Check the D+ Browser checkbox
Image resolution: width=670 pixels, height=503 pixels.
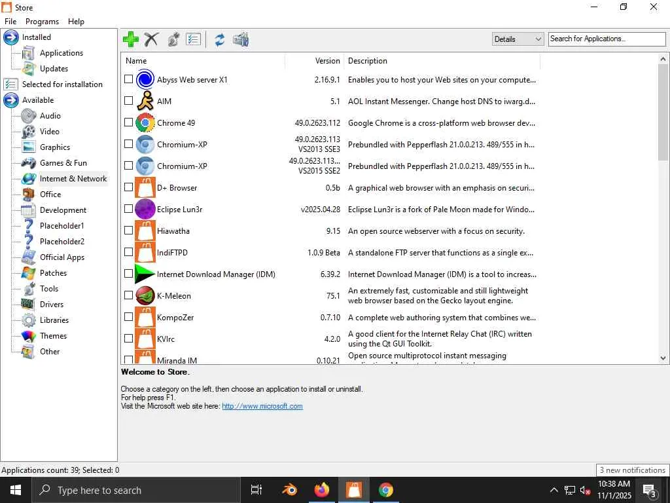(x=129, y=187)
